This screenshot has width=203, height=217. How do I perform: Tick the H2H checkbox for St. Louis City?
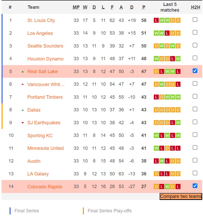pos(195,20)
